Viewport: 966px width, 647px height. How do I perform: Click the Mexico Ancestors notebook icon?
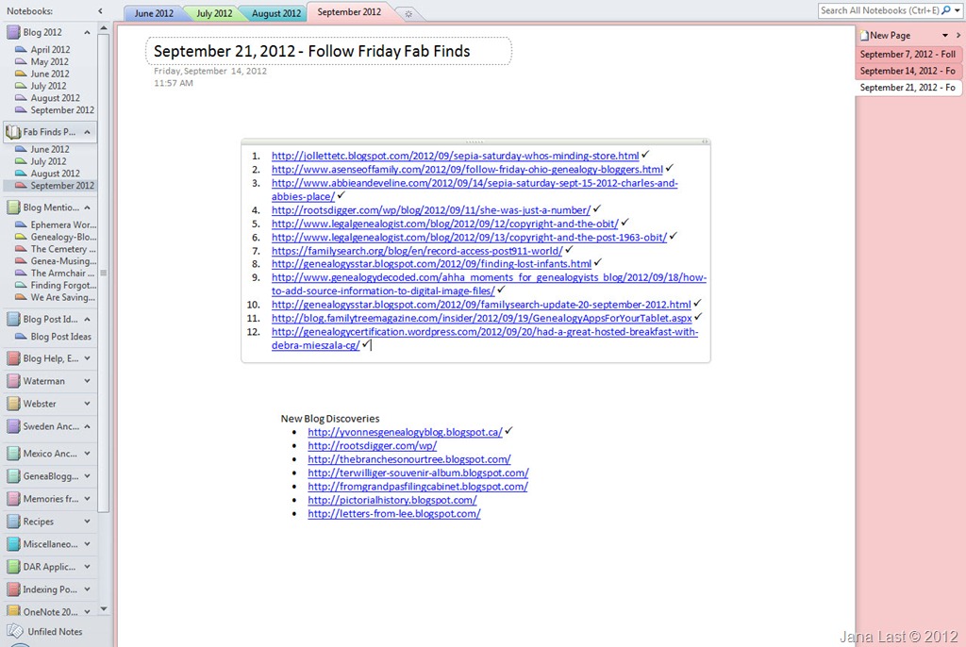(x=13, y=454)
